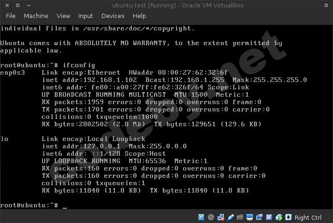Open the Help menu
This screenshot has width=333, height=223.
139,16
